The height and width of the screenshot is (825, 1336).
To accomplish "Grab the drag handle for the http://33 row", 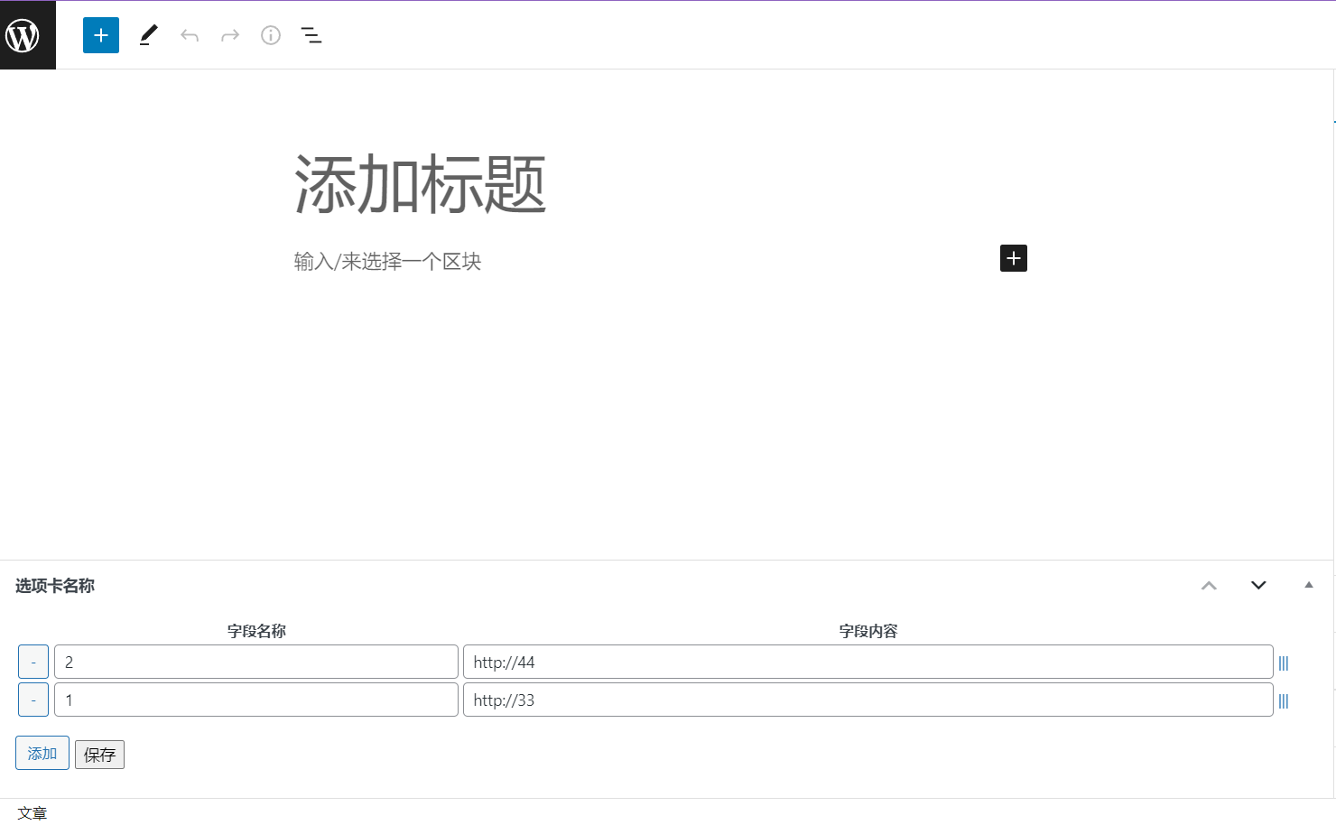I will point(1283,701).
